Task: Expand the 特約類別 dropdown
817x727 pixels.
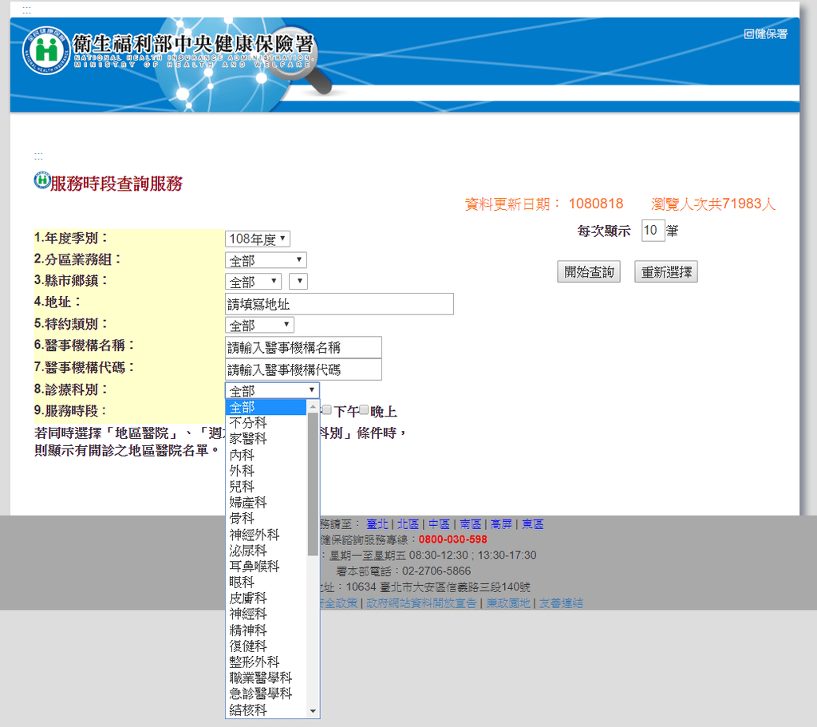Action: pos(259,326)
